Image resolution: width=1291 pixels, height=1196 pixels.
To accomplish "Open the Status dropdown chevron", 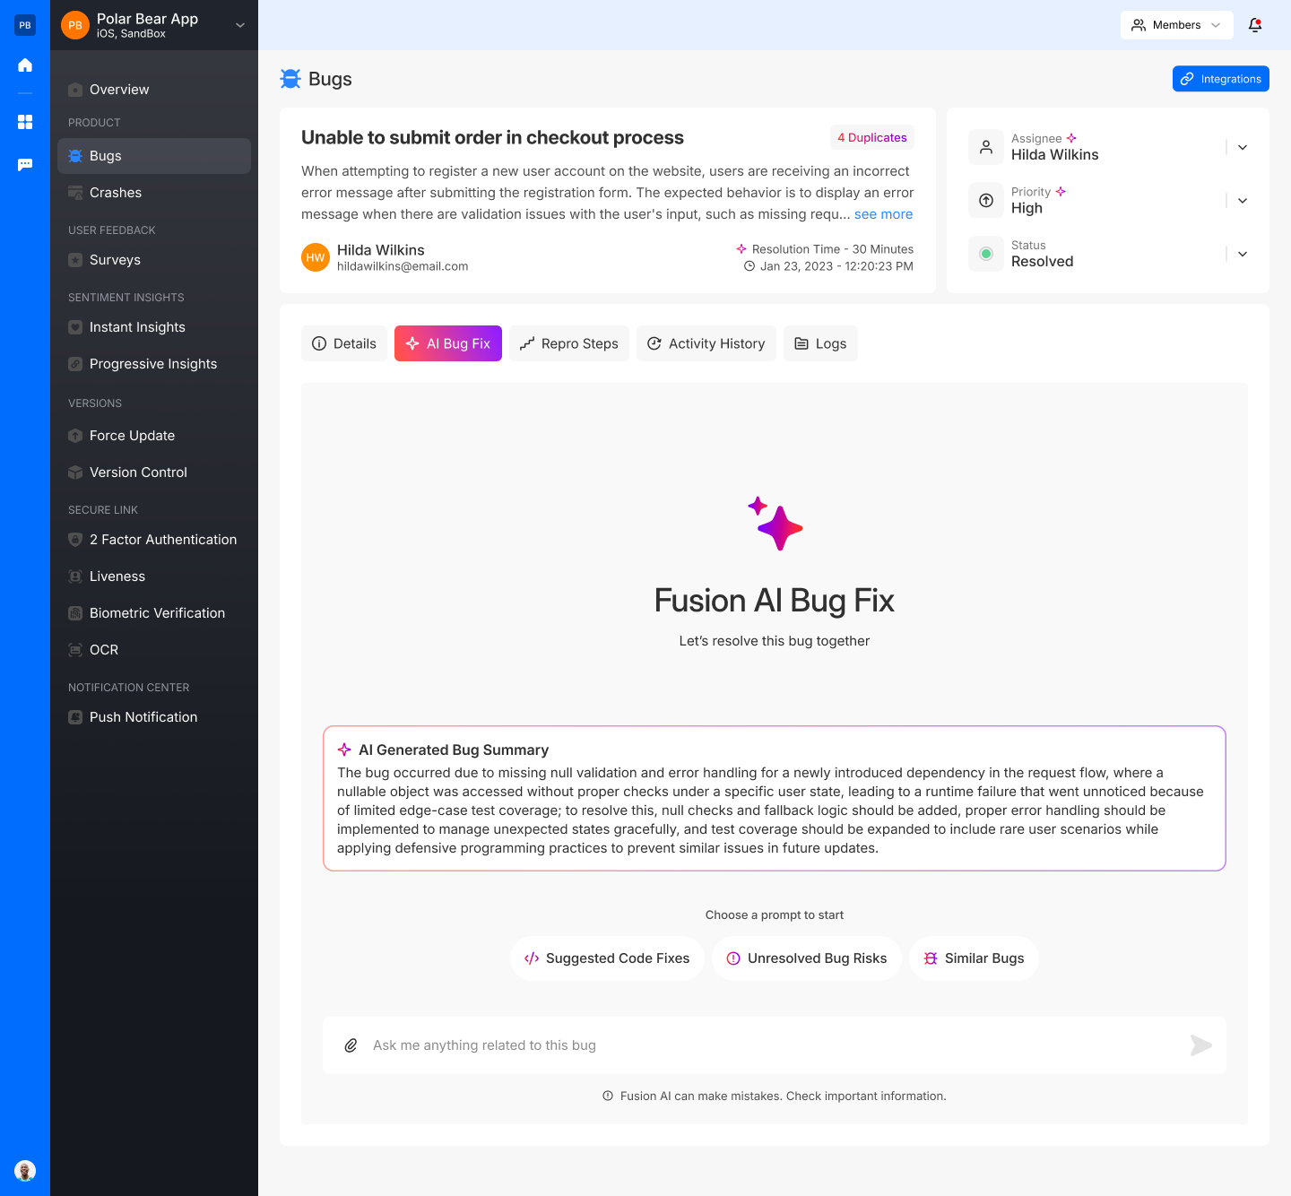I will 1243,254.
